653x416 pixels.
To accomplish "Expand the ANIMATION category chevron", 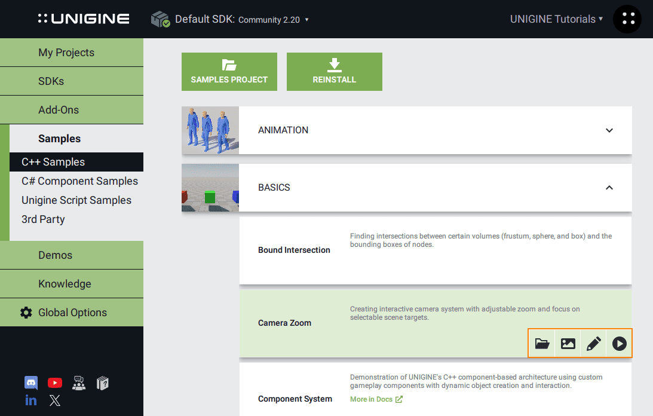I will pos(609,130).
